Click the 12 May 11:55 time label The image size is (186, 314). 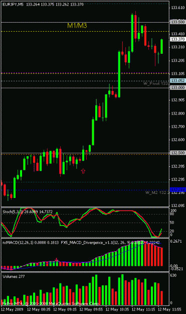170,309
